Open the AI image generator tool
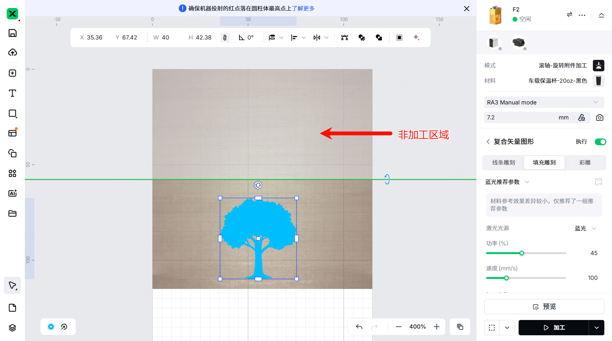 [x=12, y=193]
